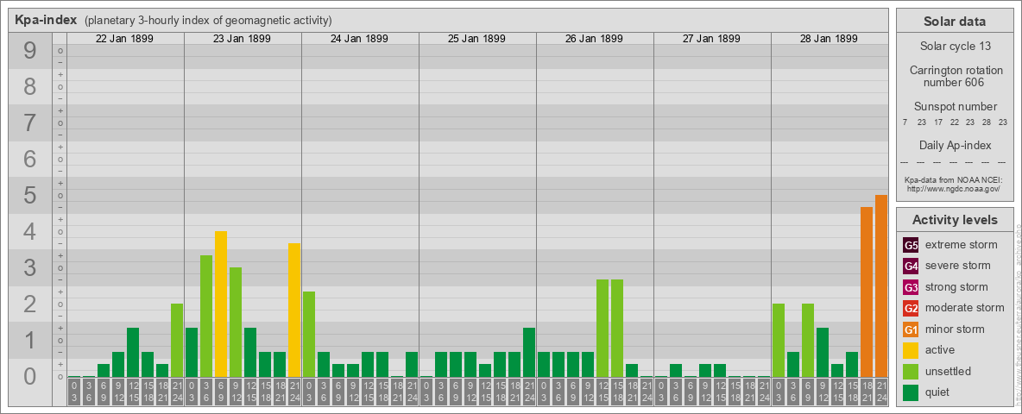Screen dimensions: 1022x414
Task: Click the 'Kpa-index' chart title
Action: click(46, 20)
